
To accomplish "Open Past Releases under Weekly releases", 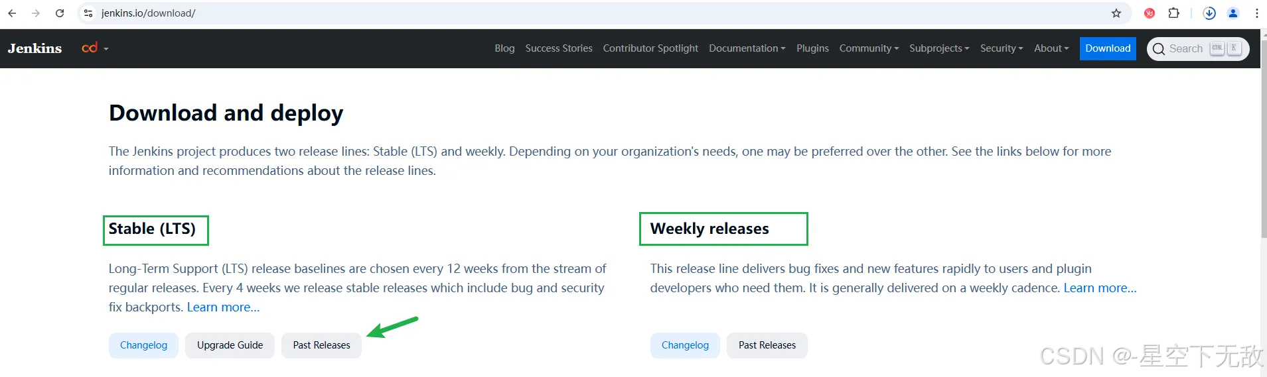I will click(767, 345).
